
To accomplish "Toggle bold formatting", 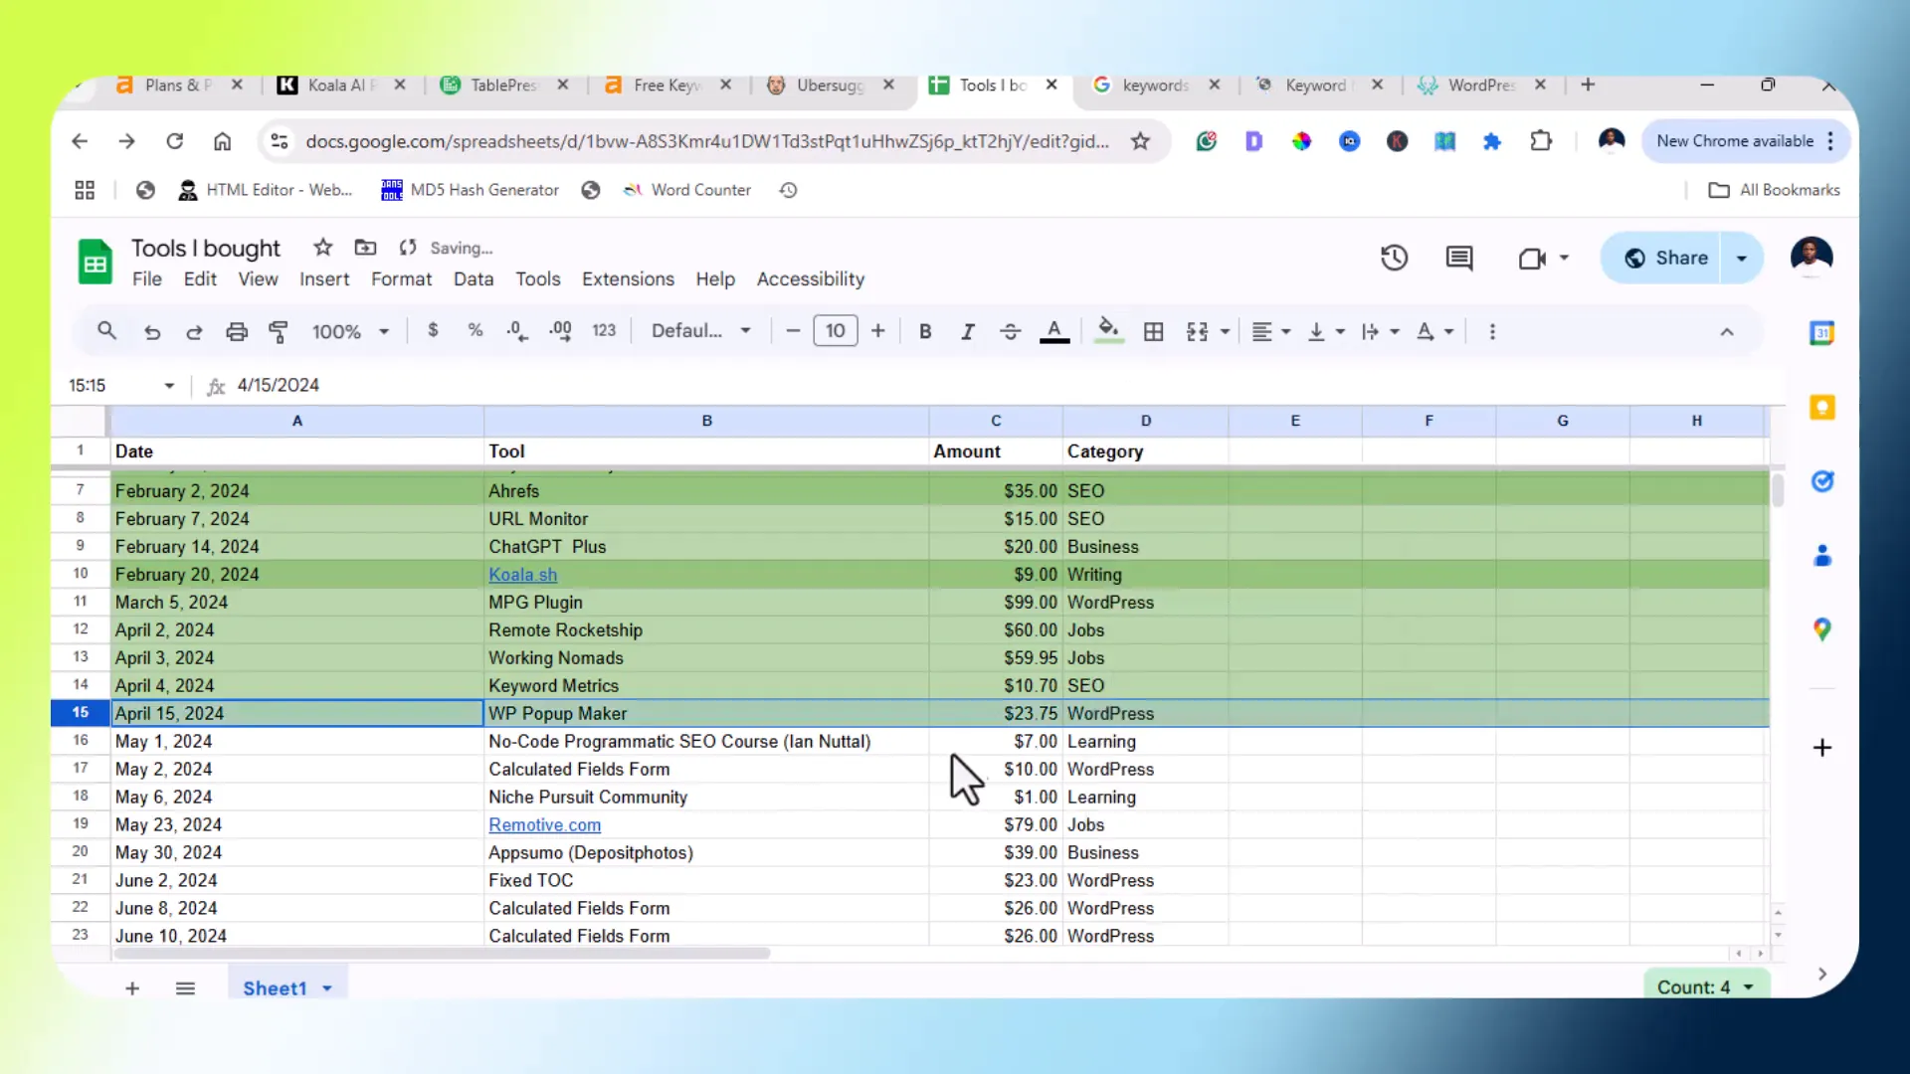I will [x=925, y=331].
